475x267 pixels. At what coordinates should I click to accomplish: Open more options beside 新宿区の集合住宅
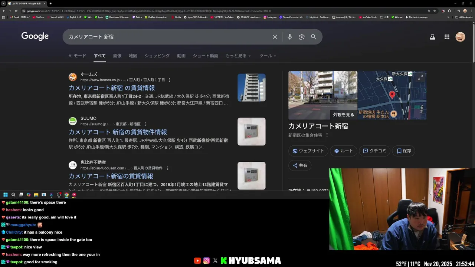tap(327, 135)
